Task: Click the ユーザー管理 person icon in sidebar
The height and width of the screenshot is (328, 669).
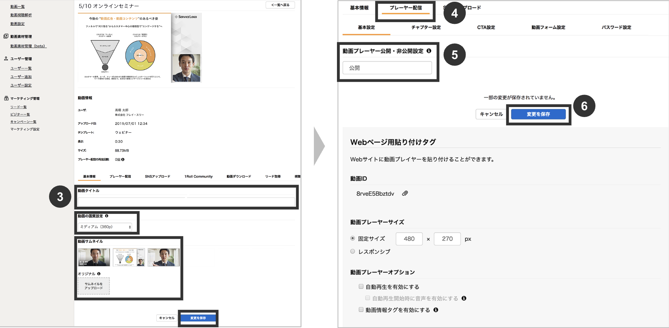Action: tap(6, 58)
